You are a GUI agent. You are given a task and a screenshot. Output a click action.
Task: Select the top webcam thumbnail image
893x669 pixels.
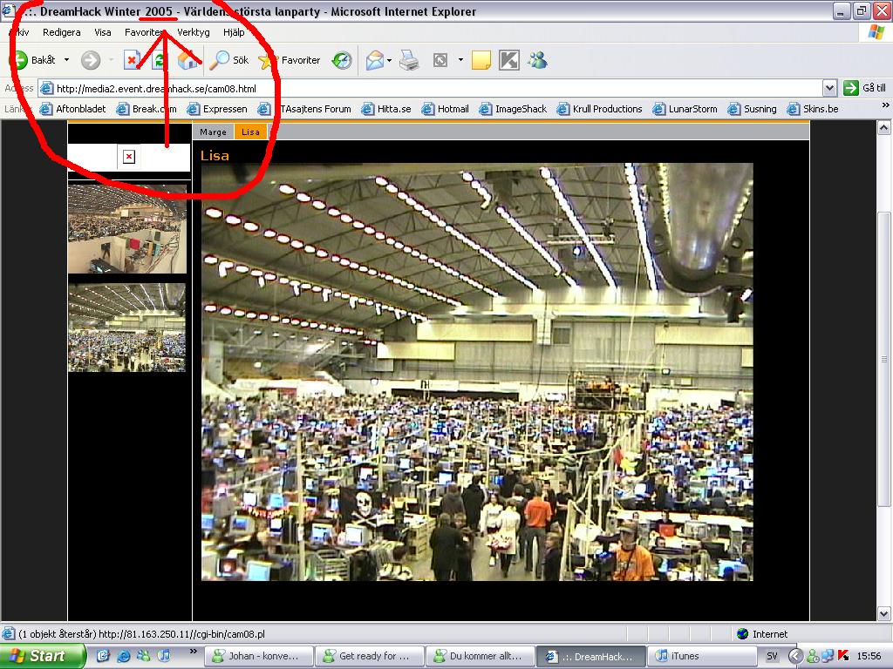127,228
